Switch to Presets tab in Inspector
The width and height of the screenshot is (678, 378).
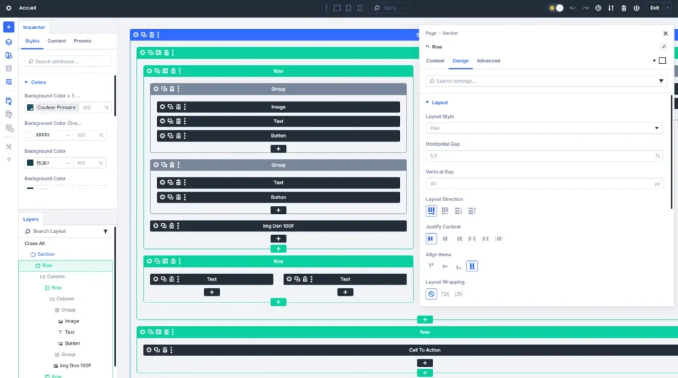coord(83,41)
